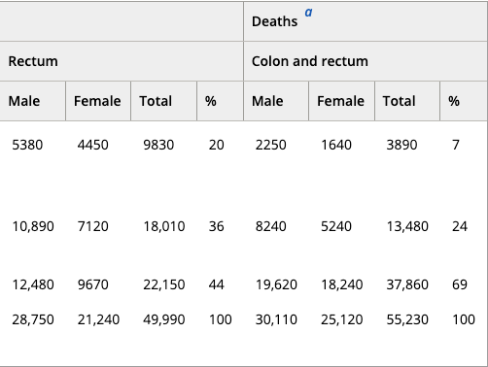Viewport: 488px width, 367px height.
Task: Select the cell showing 49,990
Action: (x=164, y=319)
